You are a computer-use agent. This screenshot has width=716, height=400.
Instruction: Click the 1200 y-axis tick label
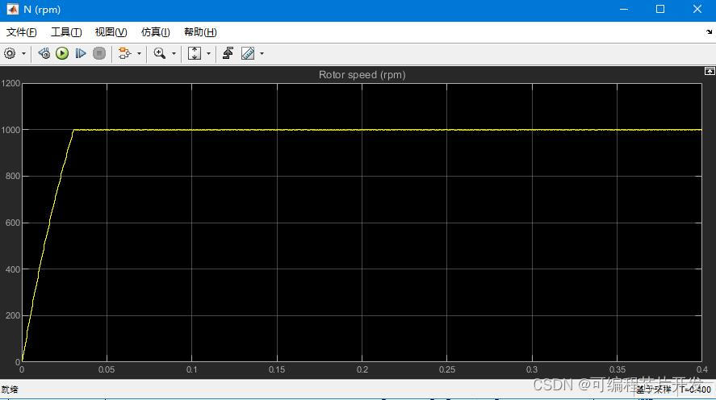pyautogui.click(x=11, y=83)
